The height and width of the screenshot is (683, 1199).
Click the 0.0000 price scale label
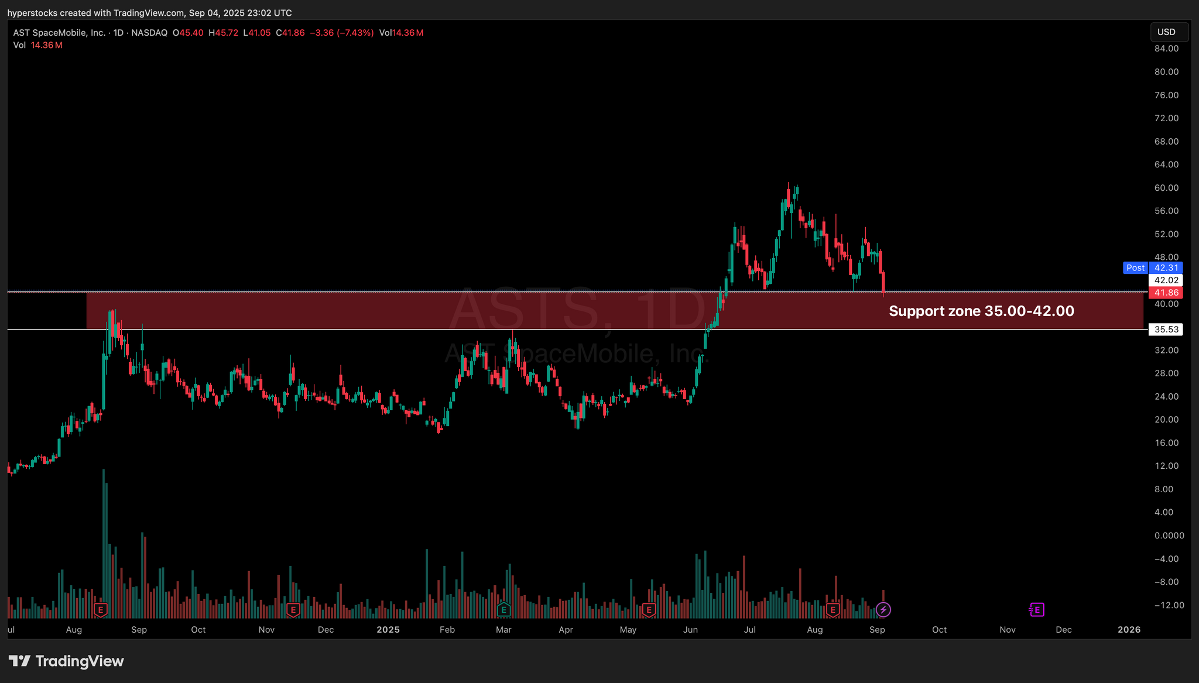1169,536
